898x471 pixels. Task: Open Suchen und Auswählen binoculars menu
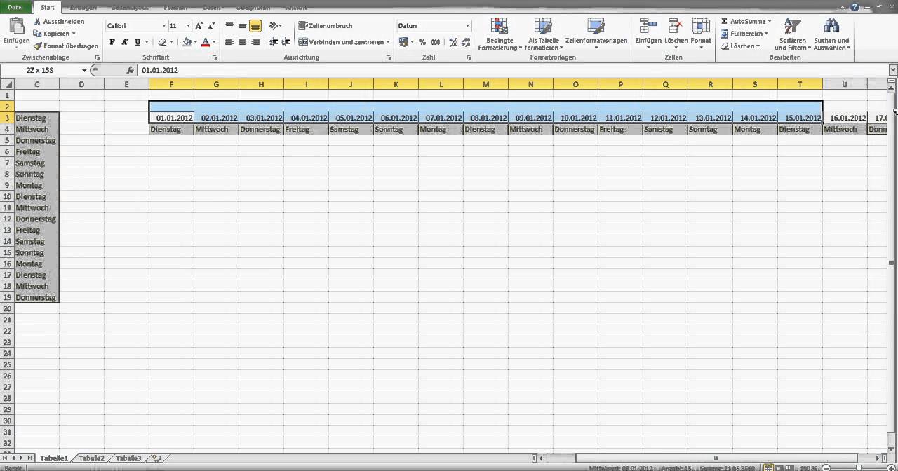point(832,34)
